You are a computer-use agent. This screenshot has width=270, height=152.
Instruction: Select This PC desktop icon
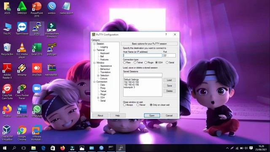point(7,28)
